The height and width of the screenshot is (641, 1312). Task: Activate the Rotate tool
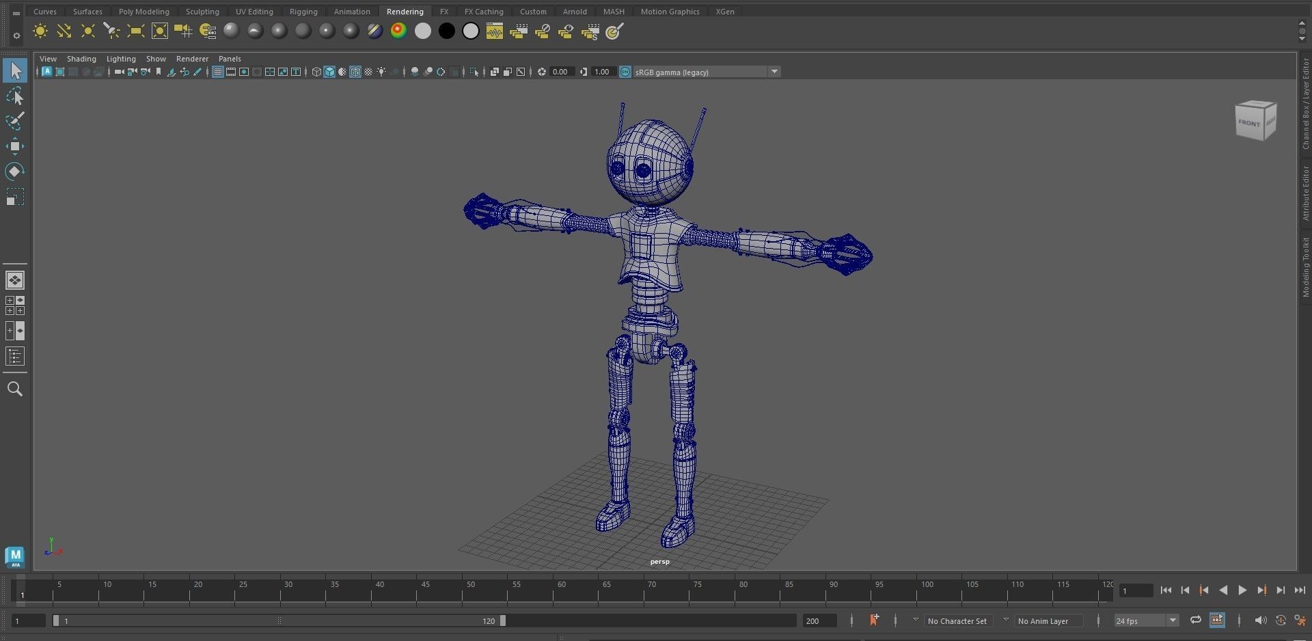pyautogui.click(x=15, y=171)
